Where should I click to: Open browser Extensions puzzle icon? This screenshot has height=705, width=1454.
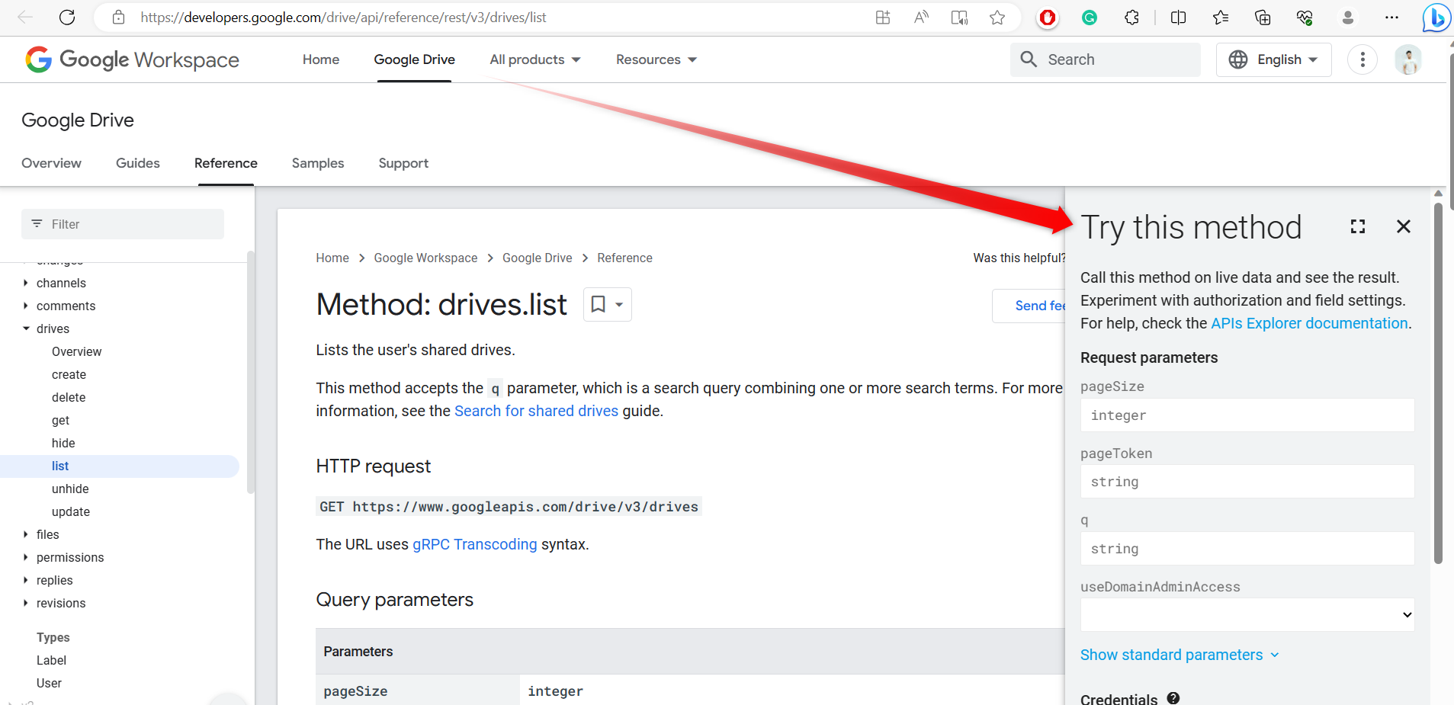coord(1132,18)
